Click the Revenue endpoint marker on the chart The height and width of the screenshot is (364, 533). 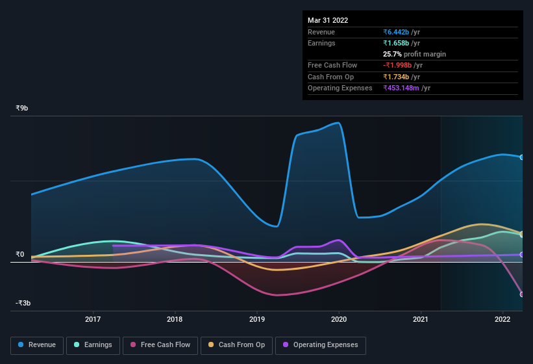pyautogui.click(x=522, y=157)
